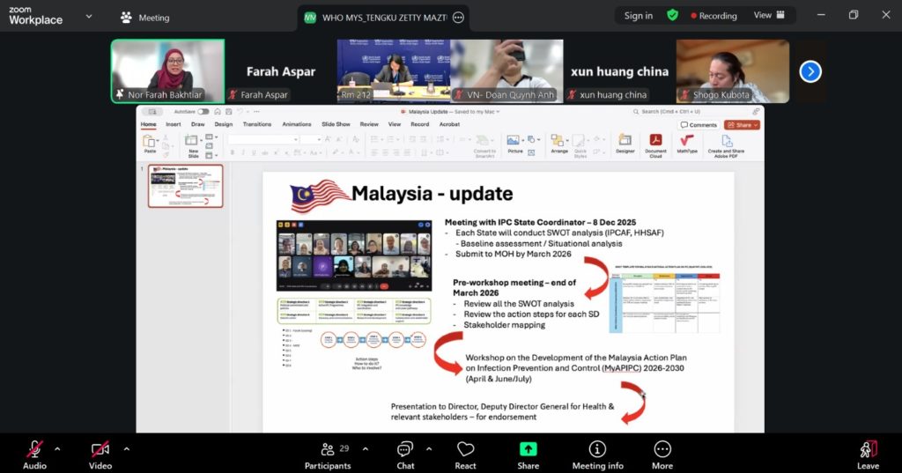Select slide 1 thumbnail in the panel
Viewport: 902px width, 473px height.
pyautogui.click(x=185, y=186)
